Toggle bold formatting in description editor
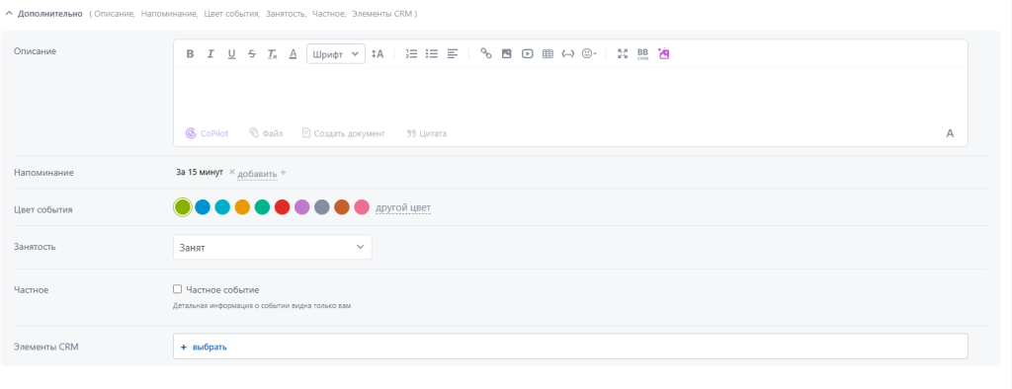This screenshot has height=389, width=1012. [x=190, y=54]
